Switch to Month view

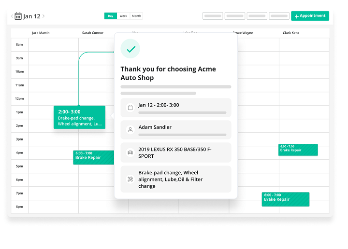click(137, 16)
